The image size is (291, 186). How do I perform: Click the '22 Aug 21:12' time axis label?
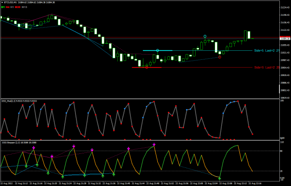point(21,183)
